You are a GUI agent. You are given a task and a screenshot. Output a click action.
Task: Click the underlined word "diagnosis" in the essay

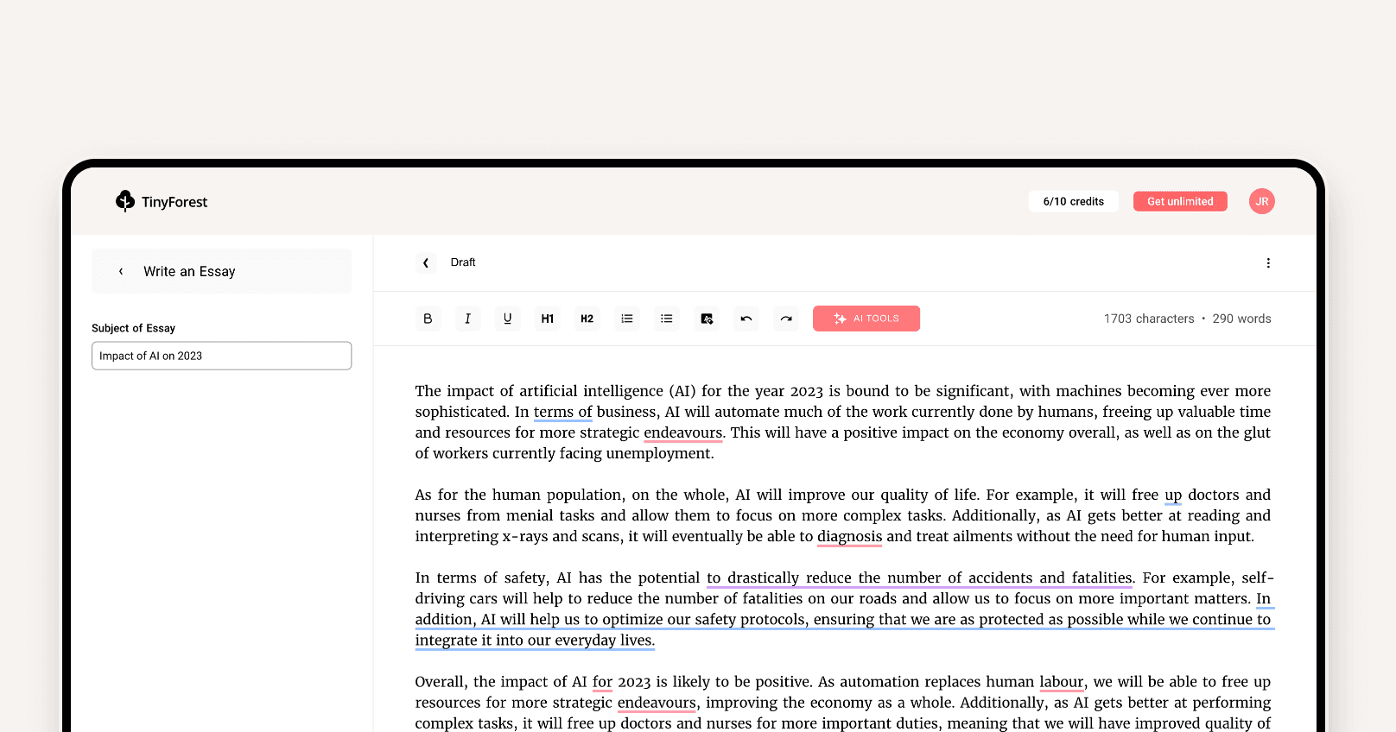pos(849,536)
